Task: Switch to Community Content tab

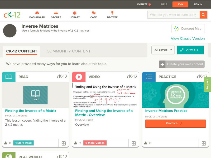Action: pos(69,51)
